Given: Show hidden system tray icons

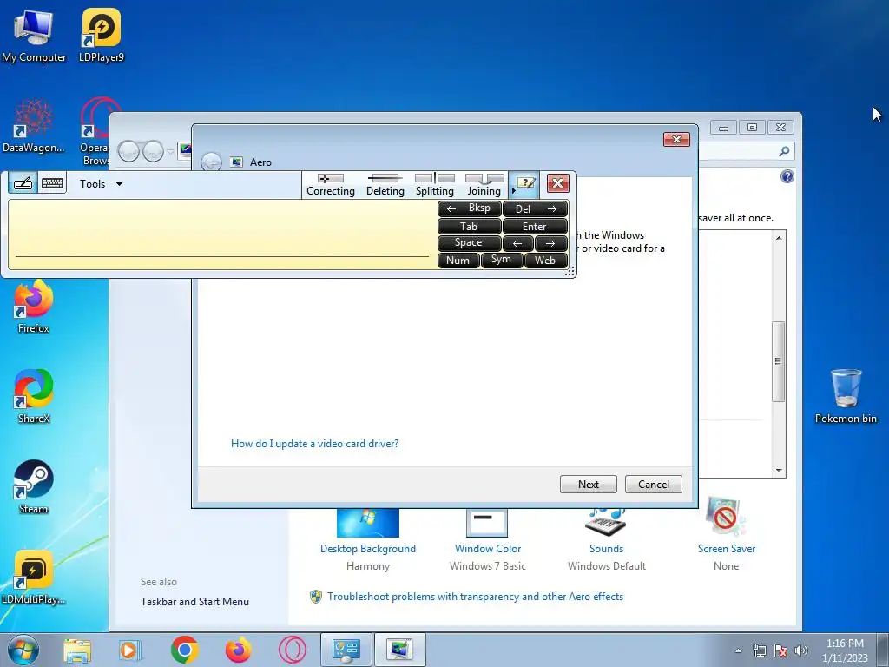Looking at the screenshot, I should coord(738,650).
